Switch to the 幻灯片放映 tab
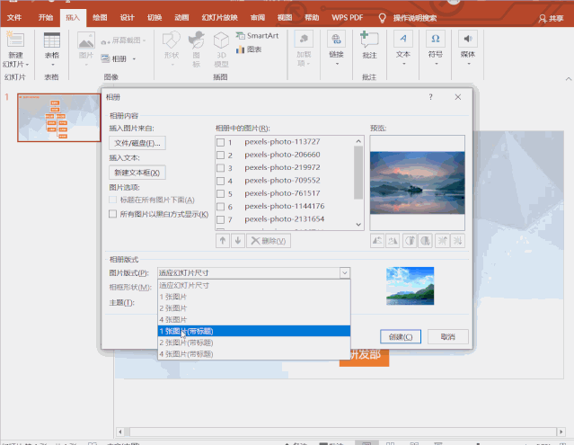This screenshot has width=574, height=445. (220, 18)
